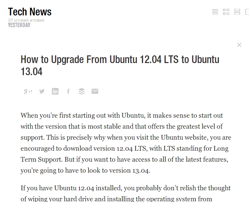Email this article

pyautogui.click(x=95, y=91)
